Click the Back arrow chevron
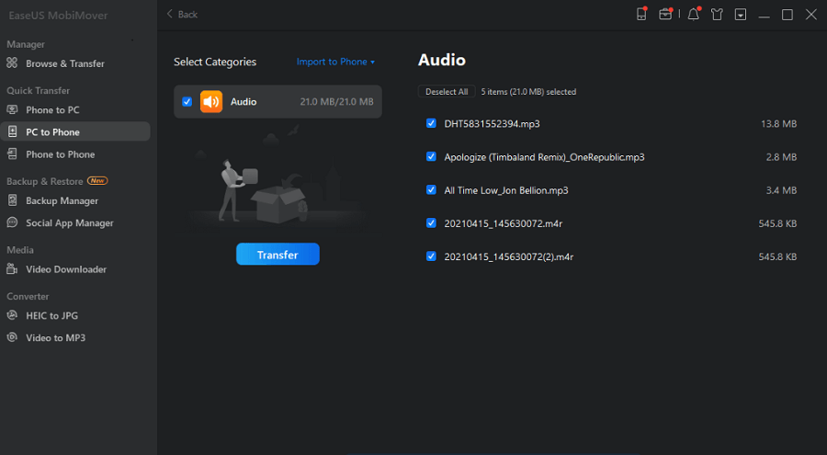 (x=169, y=15)
